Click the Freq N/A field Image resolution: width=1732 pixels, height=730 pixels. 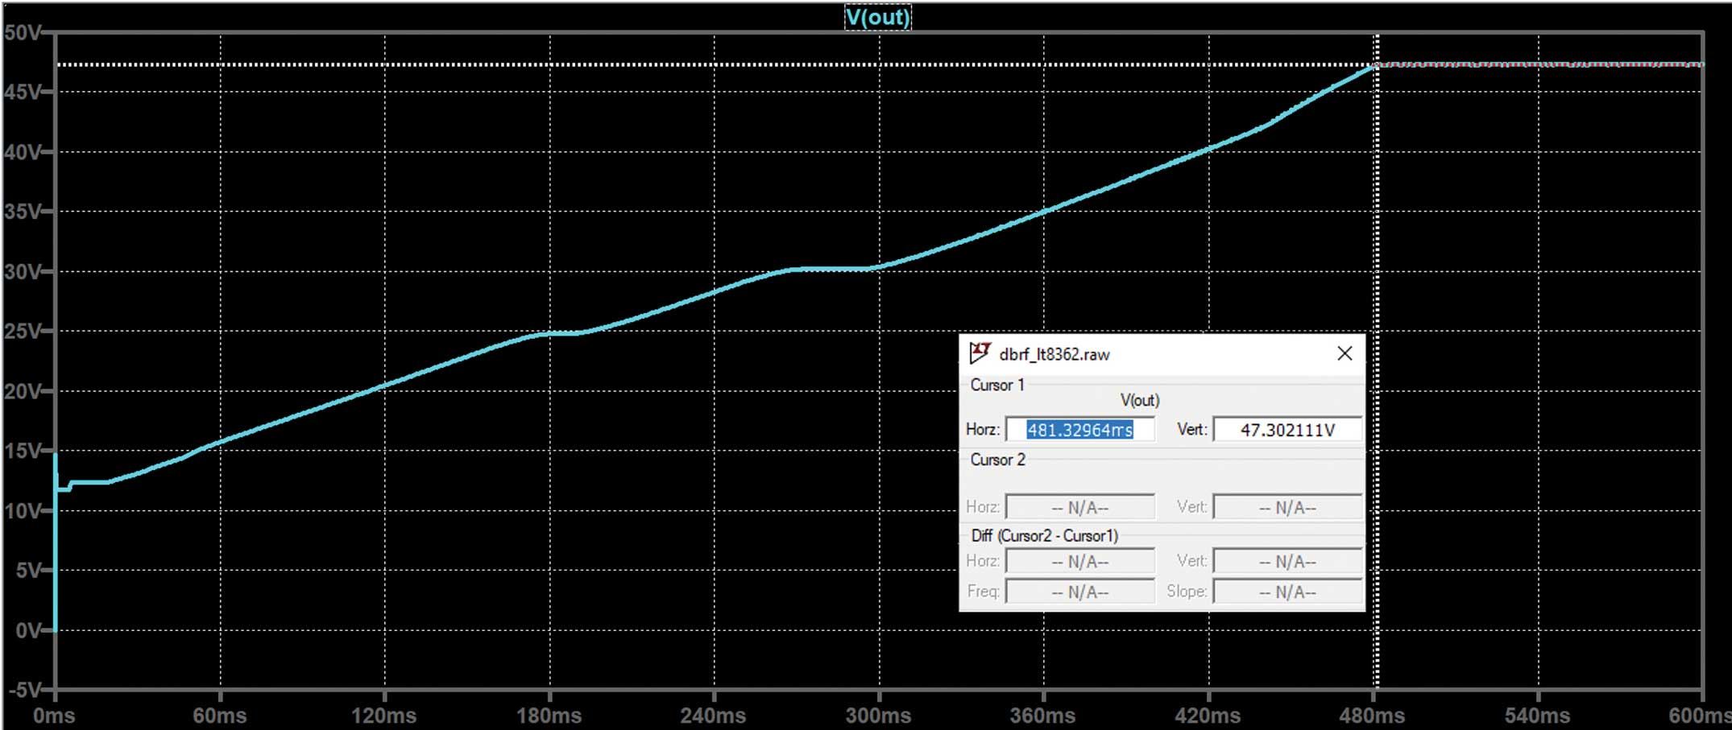(1082, 591)
